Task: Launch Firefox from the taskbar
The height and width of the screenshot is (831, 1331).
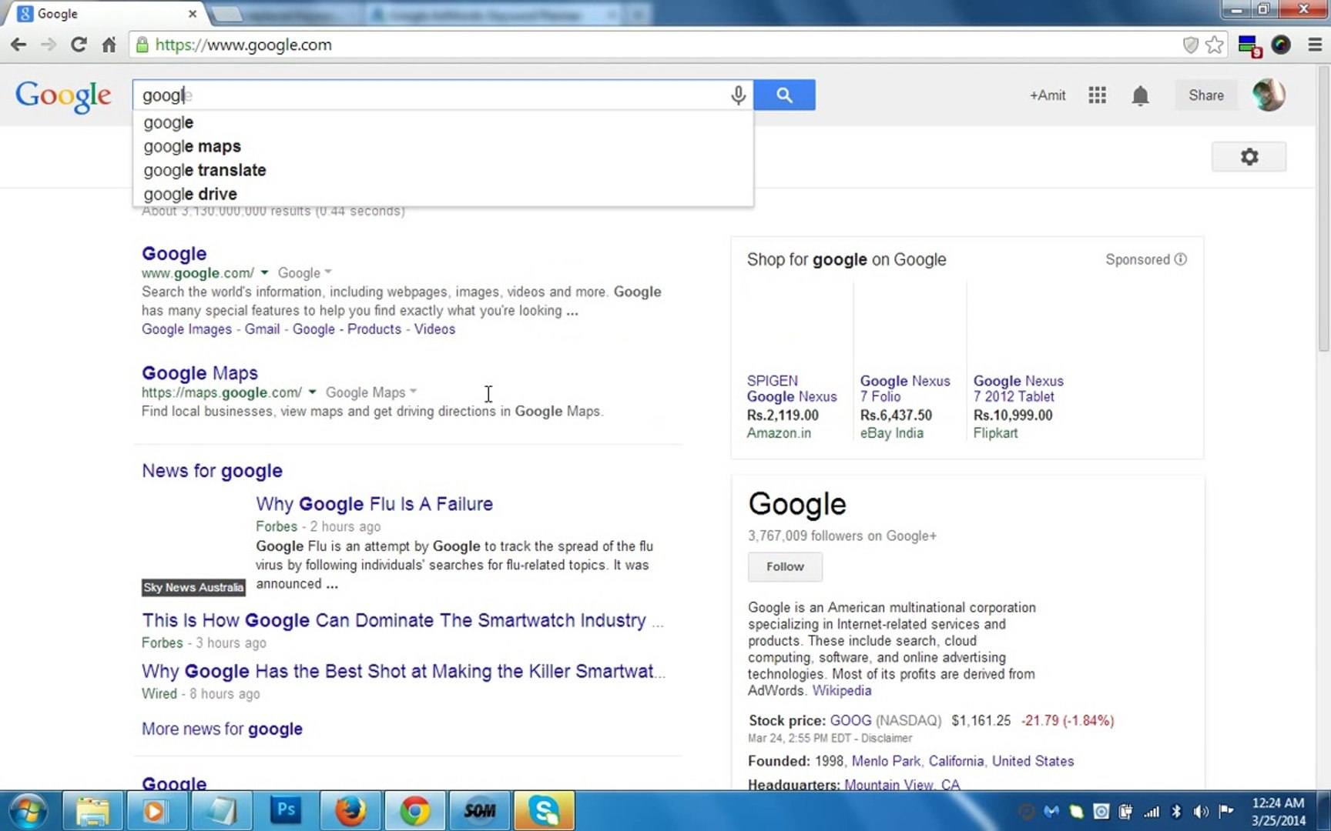Action: [x=350, y=810]
